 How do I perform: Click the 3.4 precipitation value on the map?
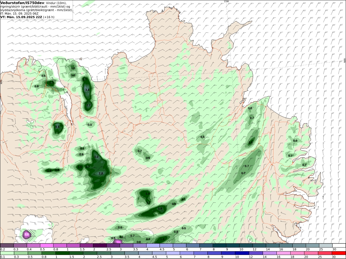(87, 90)
